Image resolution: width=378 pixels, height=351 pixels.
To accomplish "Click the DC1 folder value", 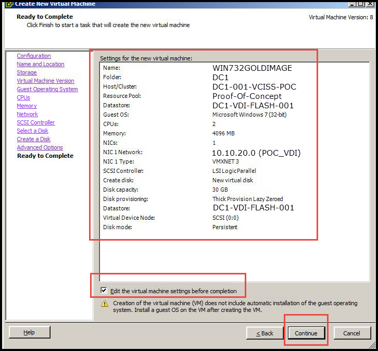I will click(x=220, y=78).
